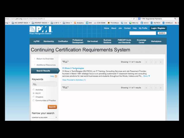Click the Login / Register button
The image size is (184, 138).
tap(158, 28)
